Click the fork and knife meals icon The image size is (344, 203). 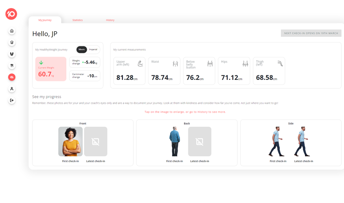pyautogui.click(x=12, y=65)
